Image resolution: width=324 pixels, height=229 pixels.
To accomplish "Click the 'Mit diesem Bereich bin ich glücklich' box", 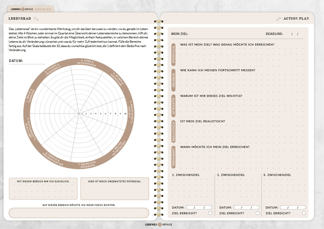I will 43,189.
